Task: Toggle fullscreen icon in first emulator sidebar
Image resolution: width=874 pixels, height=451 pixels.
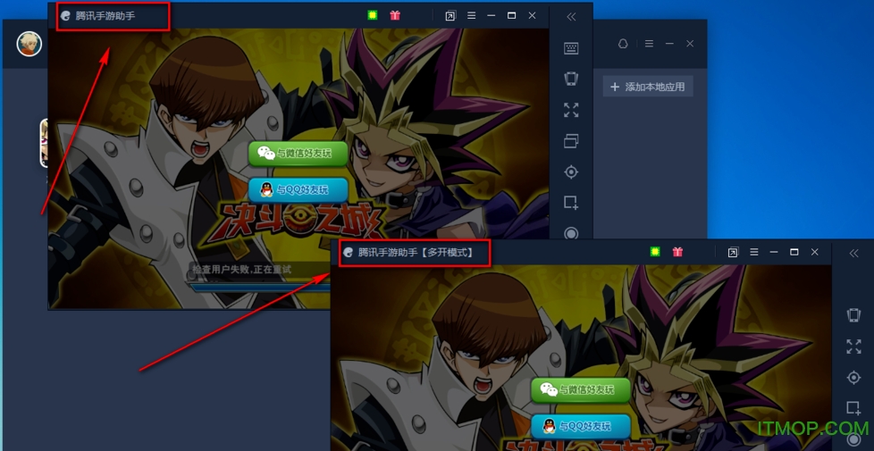Action: 571,110
